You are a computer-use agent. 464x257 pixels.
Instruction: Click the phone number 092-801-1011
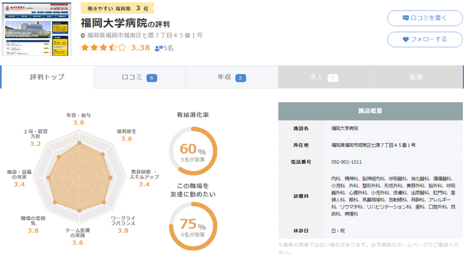pyautogui.click(x=346, y=162)
